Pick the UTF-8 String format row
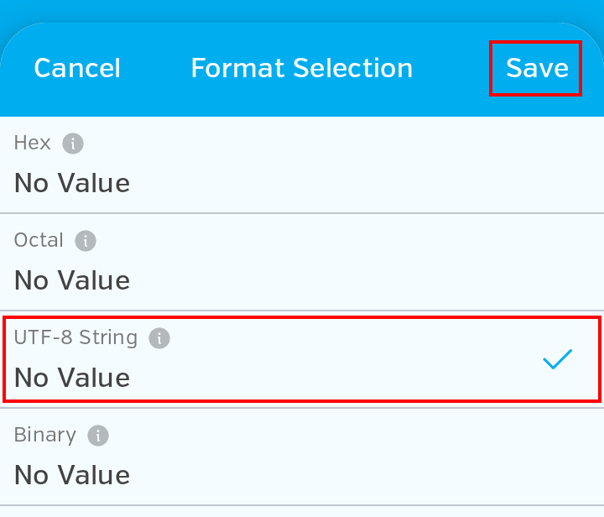Screen dimensions: 604x517 (302, 359)
